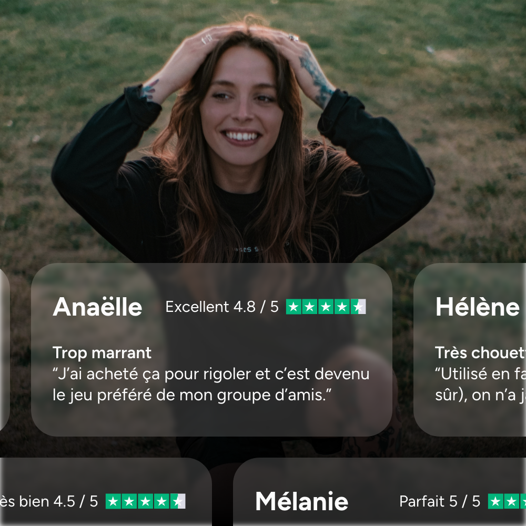Click the first star in Mélanie's rating

pyautogui.click(x=495, y=501)
